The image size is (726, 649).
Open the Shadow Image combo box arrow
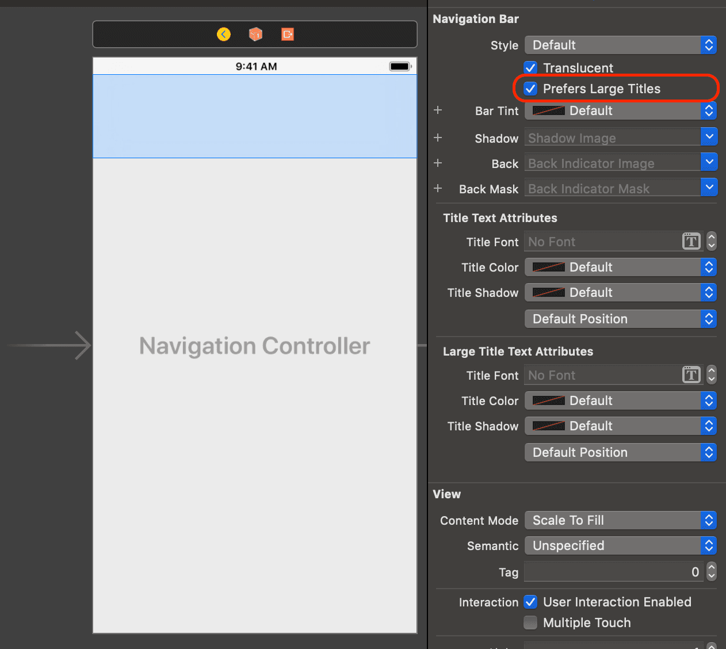click(x=709, y=137)
